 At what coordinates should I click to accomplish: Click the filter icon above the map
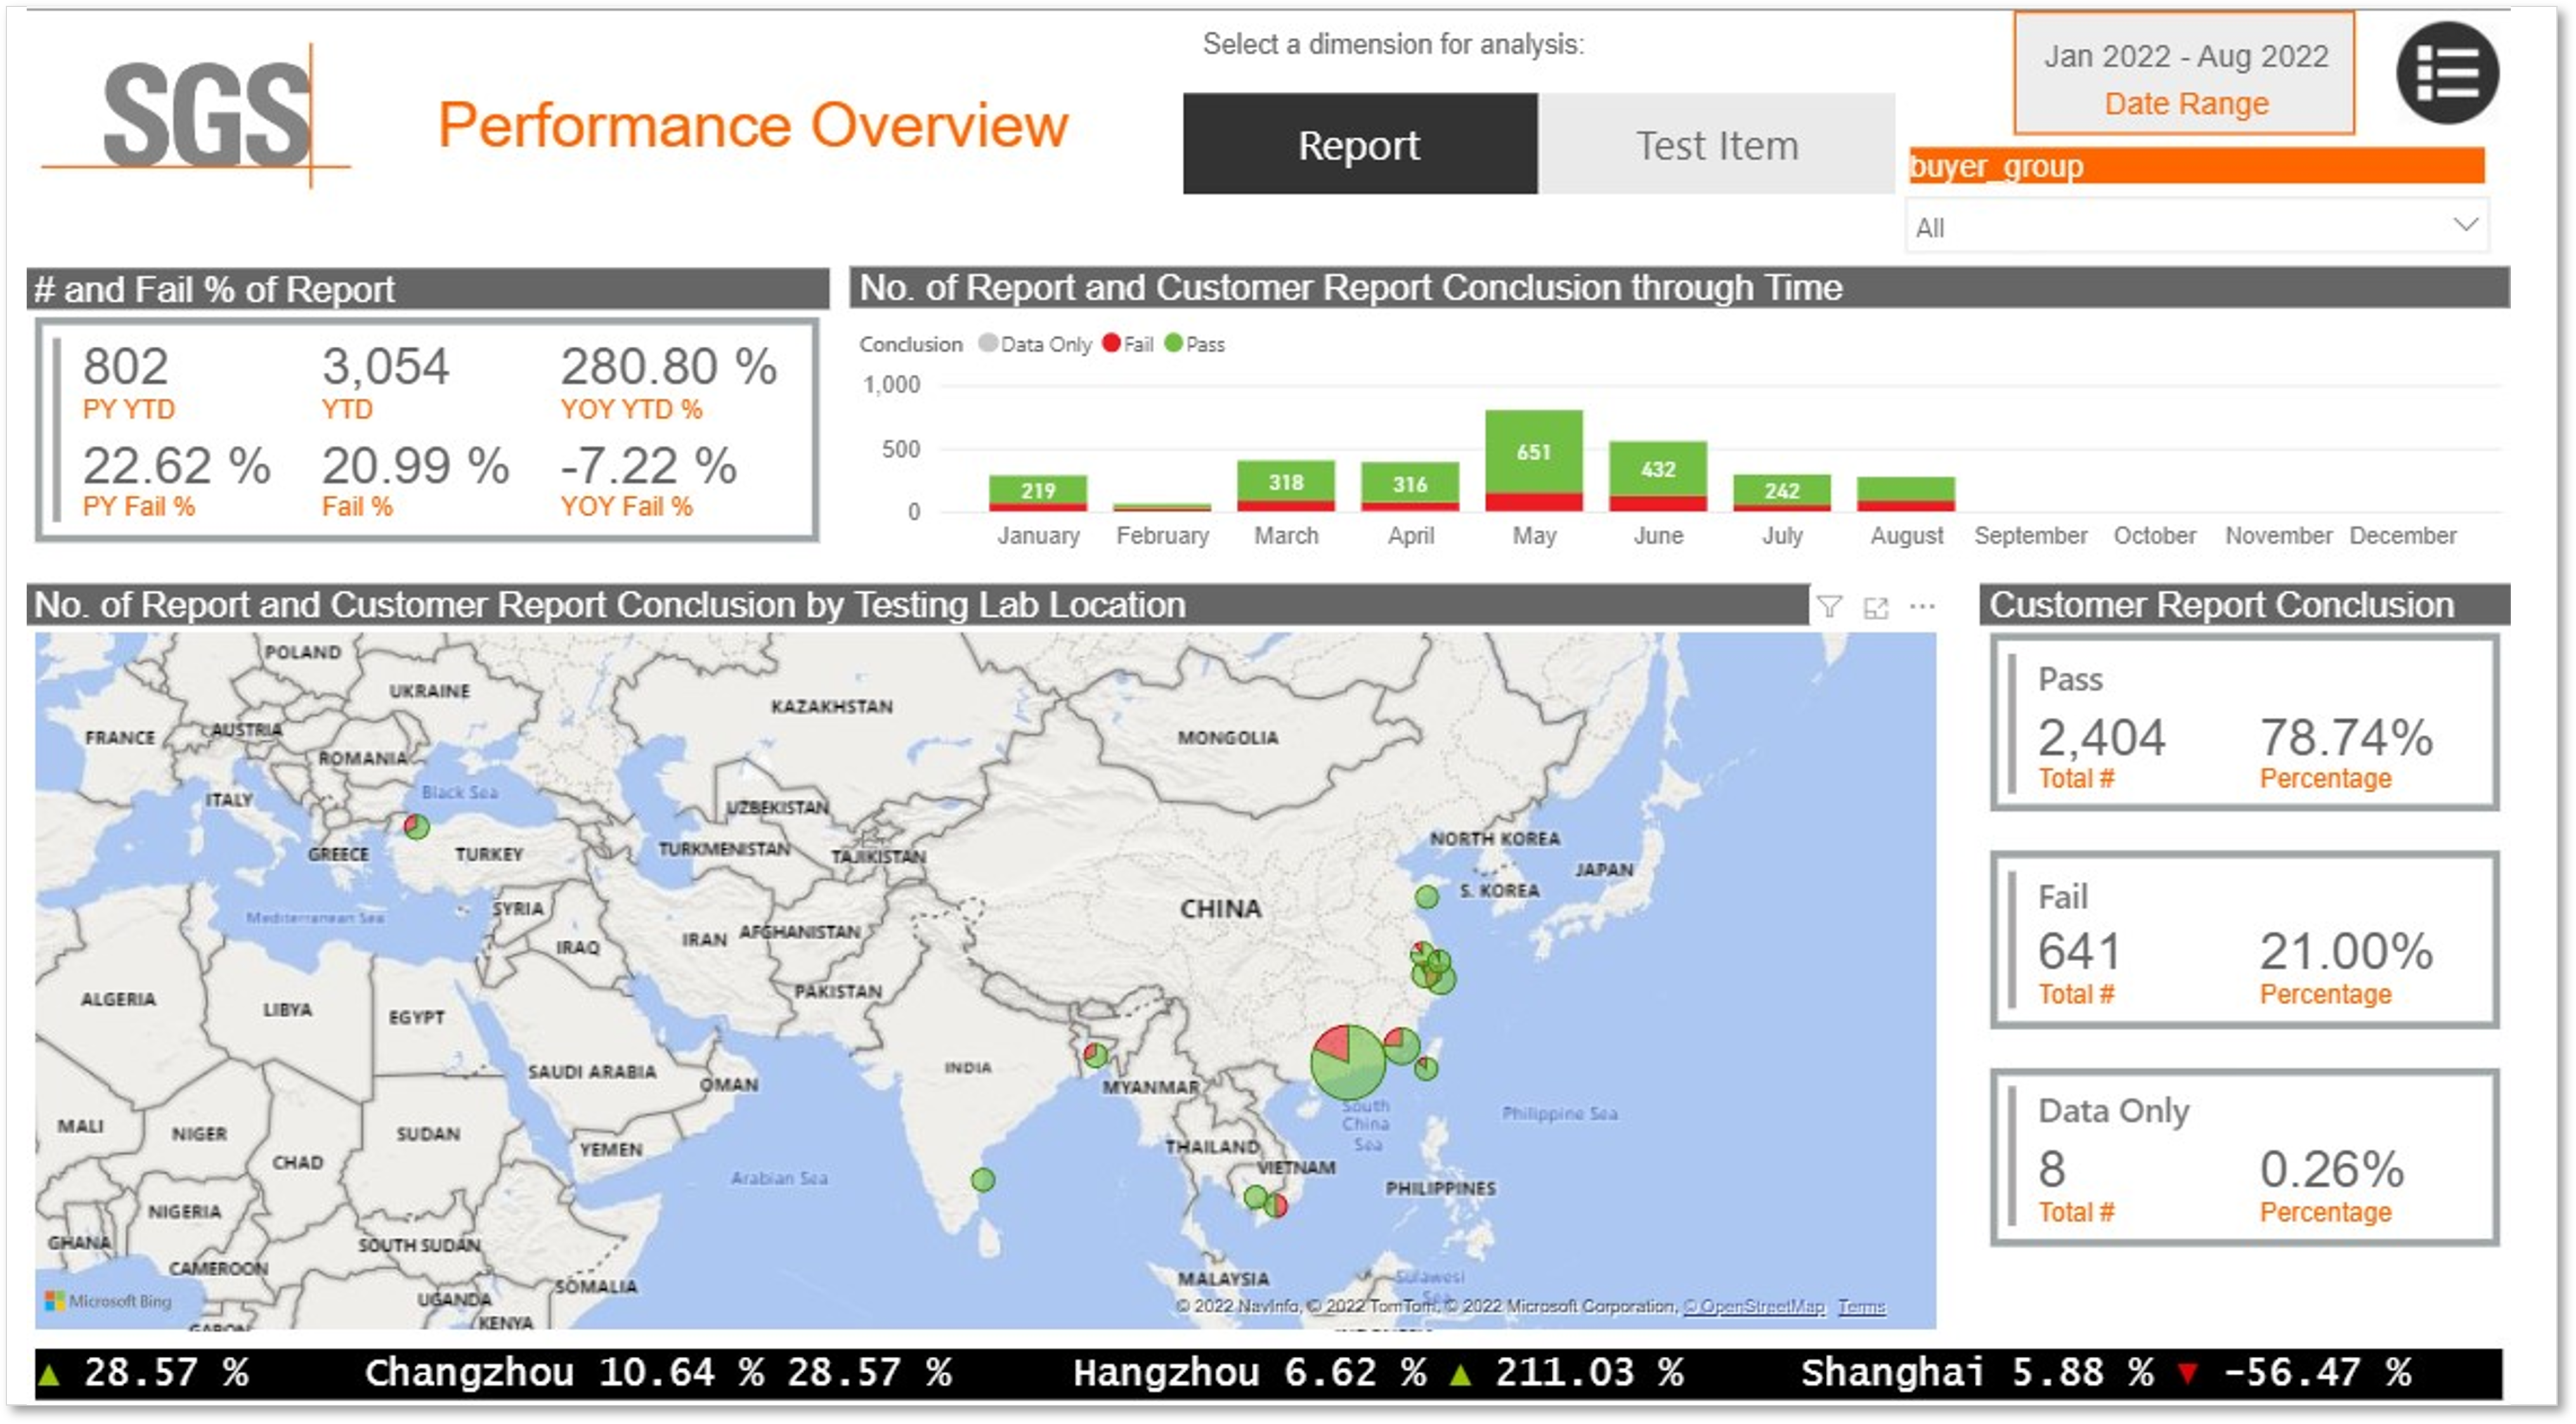pos(1829,606)
